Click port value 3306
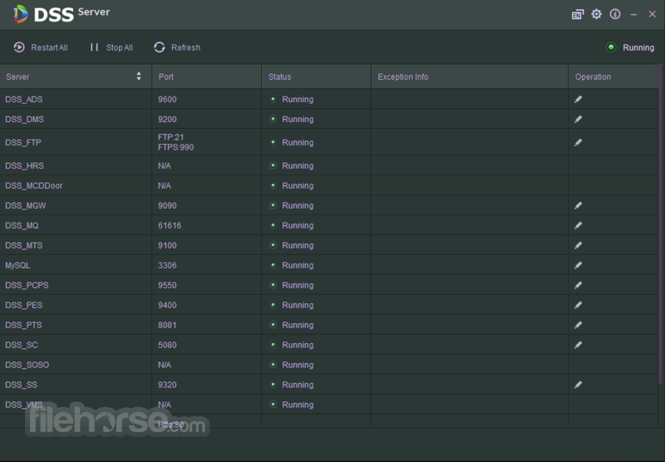 (x=167, y=265)
